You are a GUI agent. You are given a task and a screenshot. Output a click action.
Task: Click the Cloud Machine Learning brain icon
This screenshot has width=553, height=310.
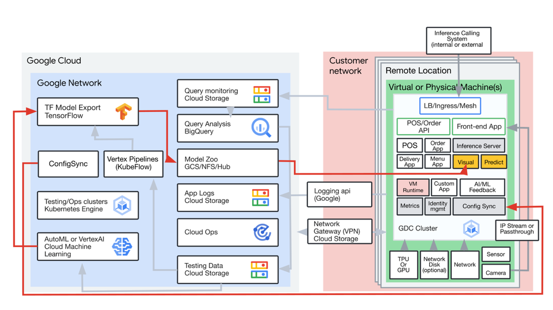pos(122,247)
